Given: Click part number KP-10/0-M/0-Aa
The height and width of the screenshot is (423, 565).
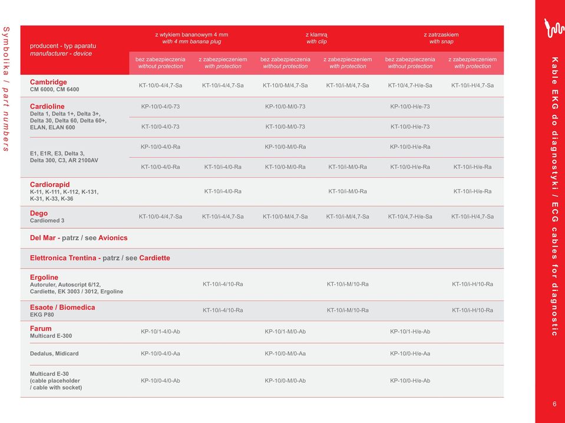Looking at the screenshot, I should coord(285,354).
